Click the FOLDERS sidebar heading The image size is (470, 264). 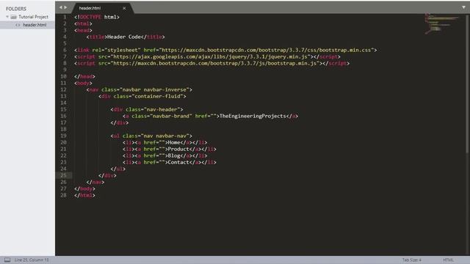point(16,9)
